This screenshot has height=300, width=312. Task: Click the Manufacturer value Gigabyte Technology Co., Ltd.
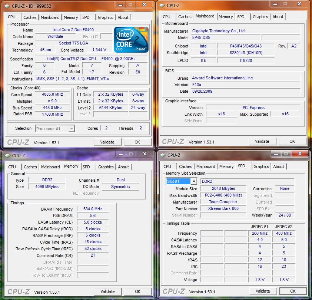coord(246,31)
